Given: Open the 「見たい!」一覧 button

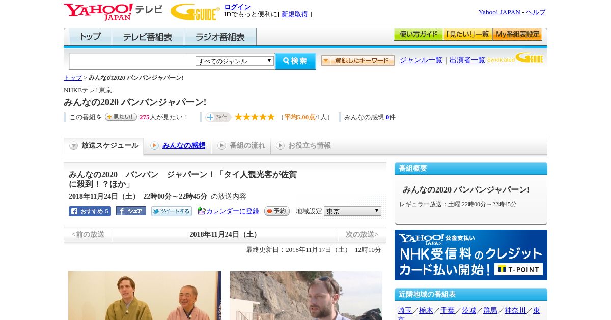Looking at the screenshot, I should (x=467, y=35).
